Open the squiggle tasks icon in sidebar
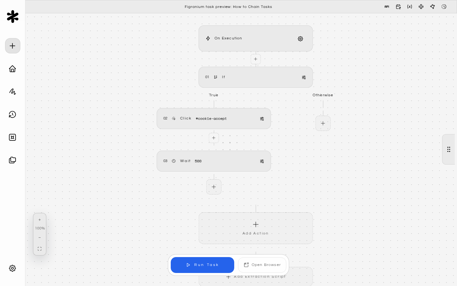The height and width of the screenshot is (286, 457). (12, 92)
